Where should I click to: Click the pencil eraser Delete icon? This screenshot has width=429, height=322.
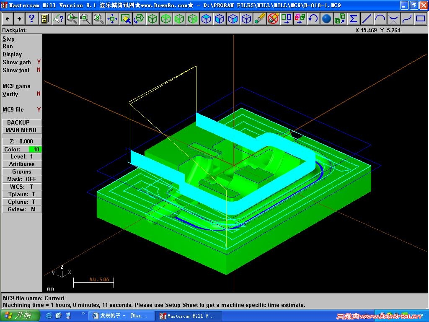(x=259, y=18)
